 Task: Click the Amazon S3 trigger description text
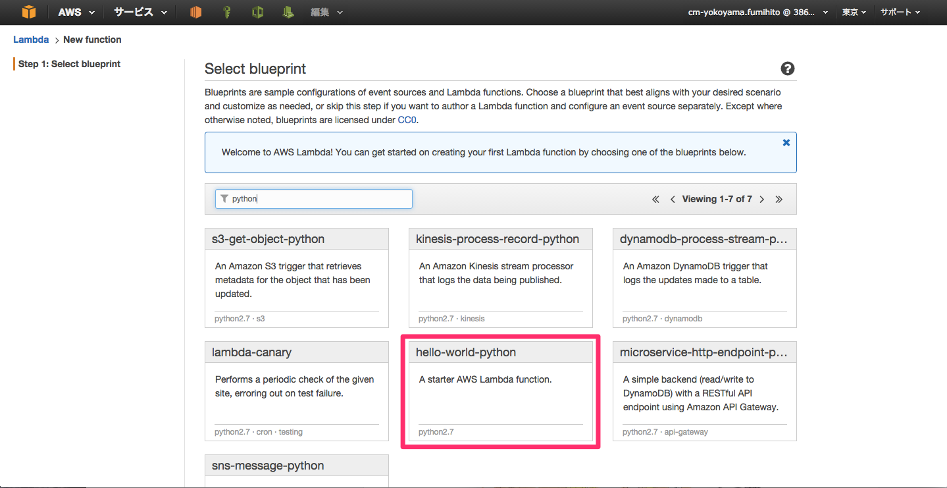click(x=293, y=280)
